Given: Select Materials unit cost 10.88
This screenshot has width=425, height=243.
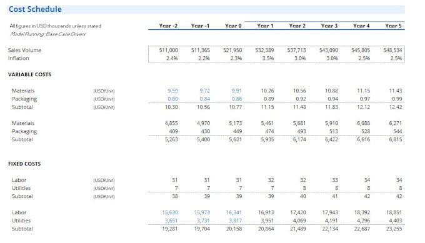Looking at the screenshot, I should [x=331, y=91].
